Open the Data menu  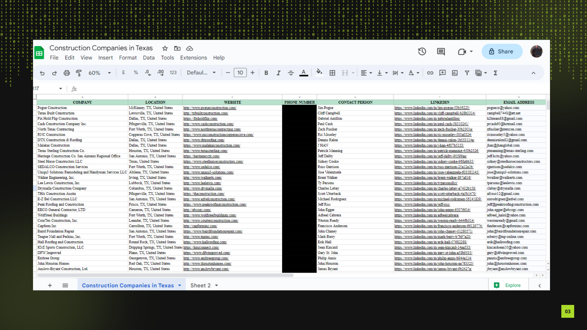tap(149, 58)
